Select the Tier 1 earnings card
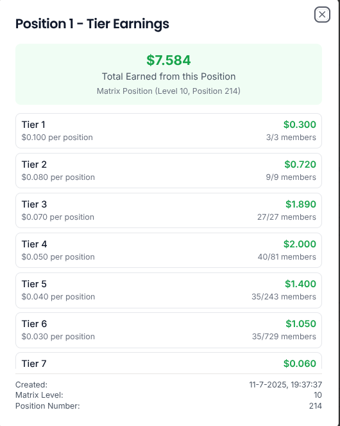 point(169,130)
